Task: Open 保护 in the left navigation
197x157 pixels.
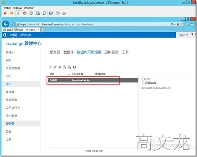Action: [x=8, y=84]
